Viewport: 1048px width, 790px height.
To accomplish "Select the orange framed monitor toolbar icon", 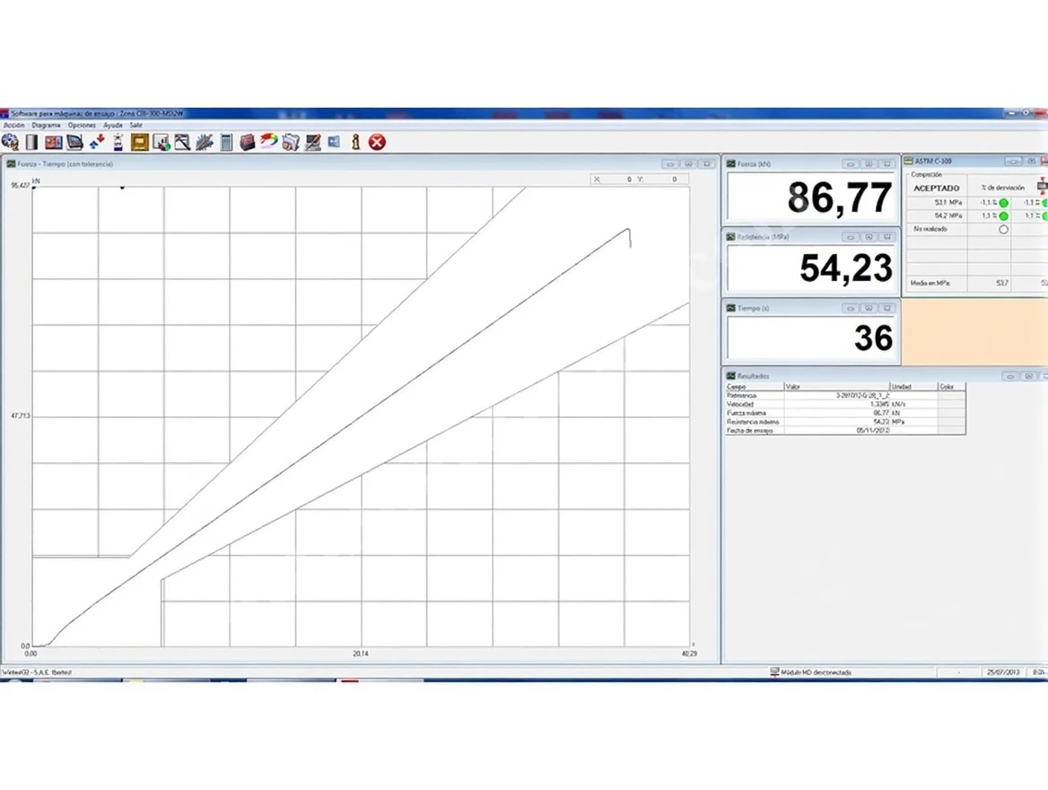I will click(139, 142).
